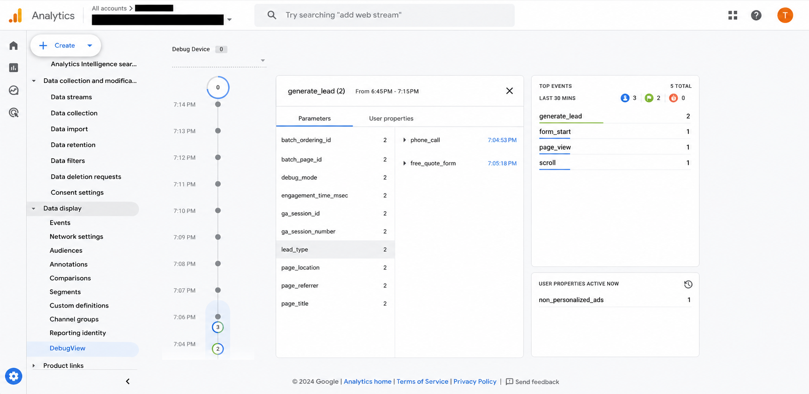Open the Google apps grid icon

click(x=733, y=15)
